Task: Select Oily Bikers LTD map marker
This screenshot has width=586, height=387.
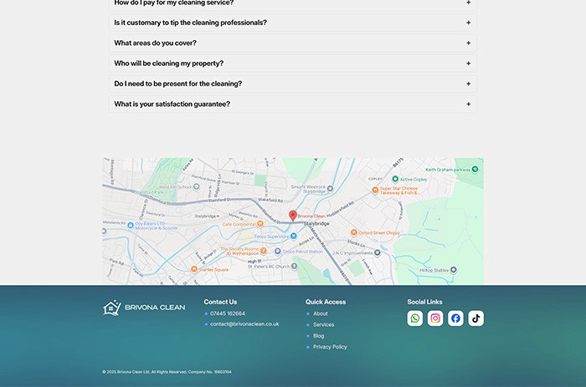Action: (x=131, y=226)
